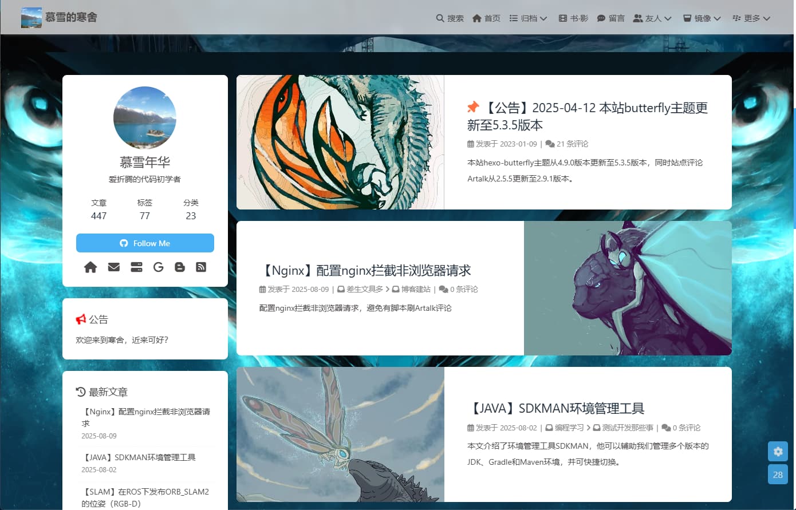Click the Nginx post cover image
The image size is (796, 510).
click(x=628, y=288)
